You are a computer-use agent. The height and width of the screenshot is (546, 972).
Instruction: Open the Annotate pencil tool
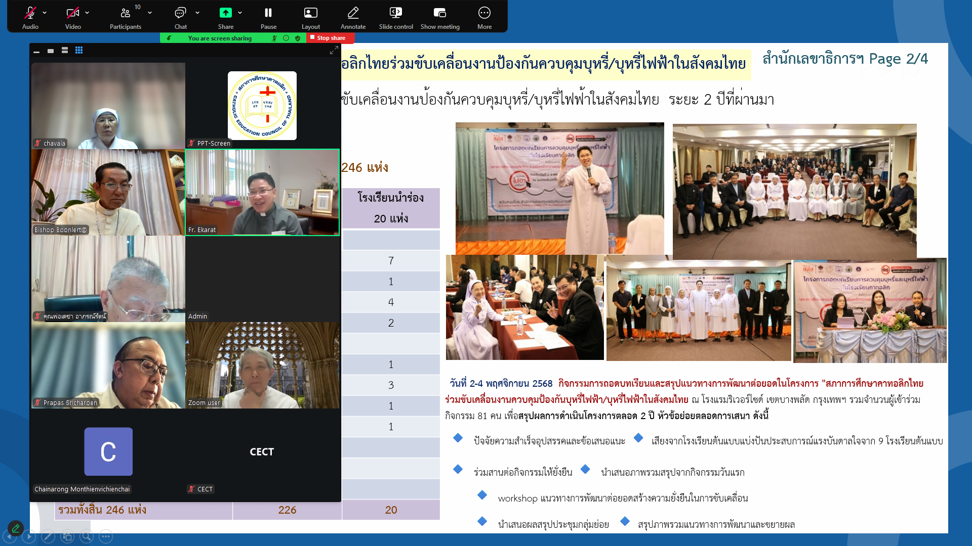point(353,14)
